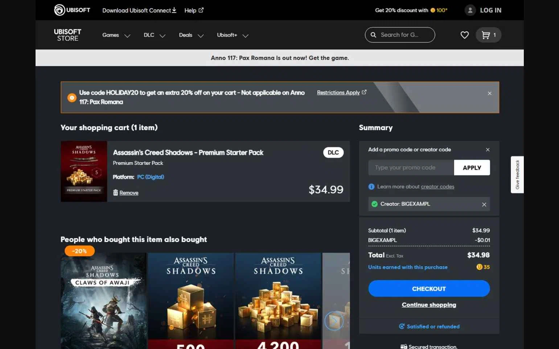Image resolution: width=559 pixels, height=349 pixels.
Task: Click the $34.99 cart item price
Action: tap(326, 190)
